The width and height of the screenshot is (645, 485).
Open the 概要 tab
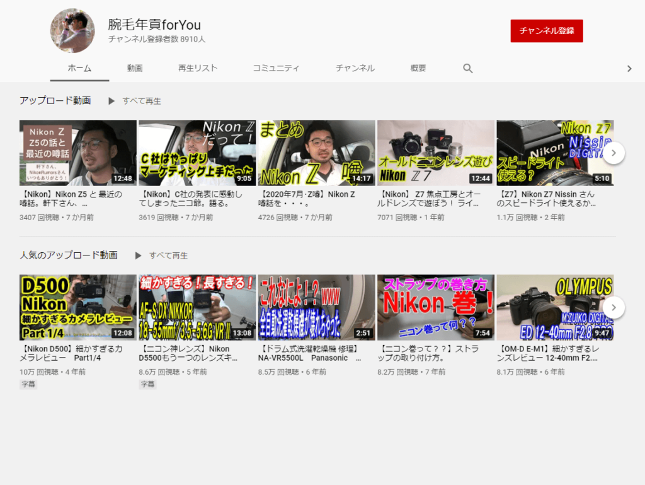pos(418,68)
